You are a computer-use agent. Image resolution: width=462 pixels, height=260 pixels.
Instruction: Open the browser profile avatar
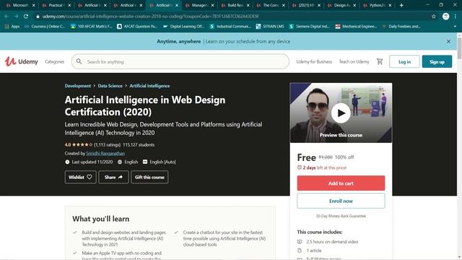pyautogui.click(x=446, y=17)
